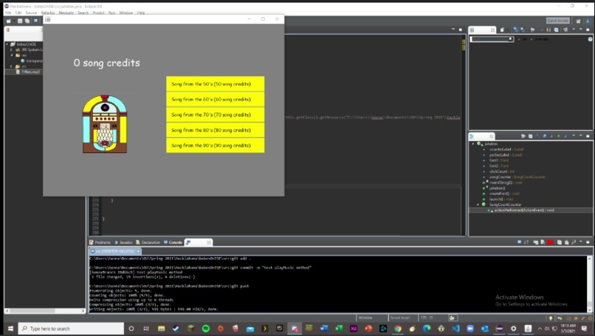This screenshot has width=595, height=336.
Task: Select clickCount field in Outline
Action: pyautogui.click(x=501, y=171)
